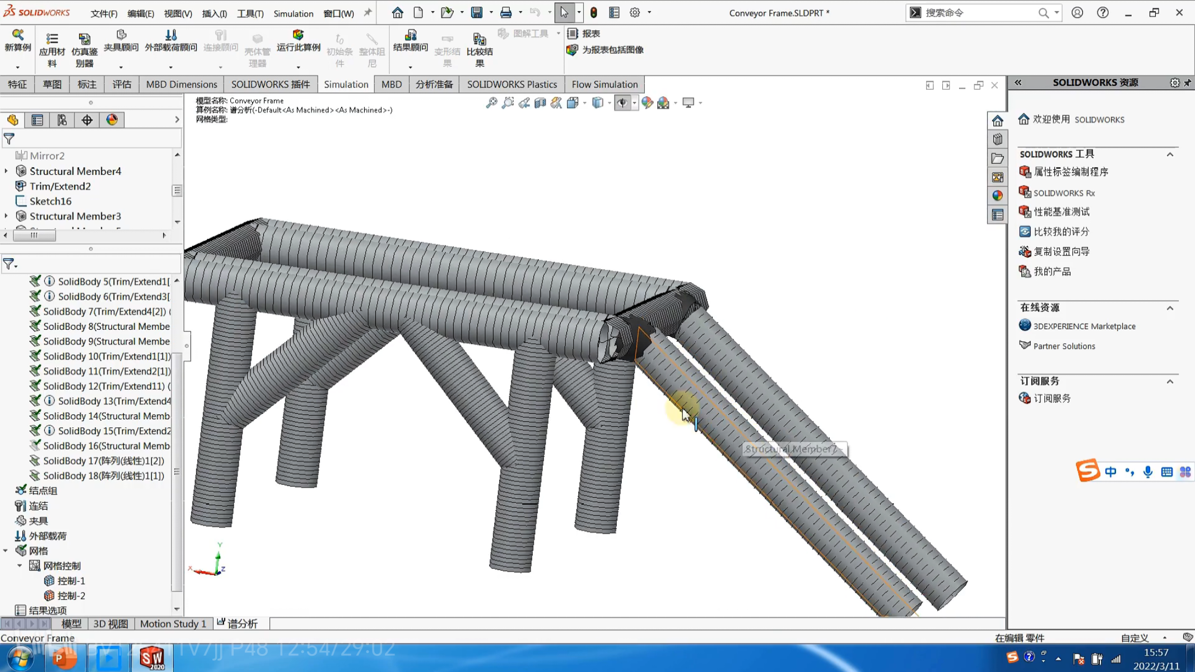Open 性能基准测试 link
This screenshot has width=1195, height=672.
(1061, 212)
